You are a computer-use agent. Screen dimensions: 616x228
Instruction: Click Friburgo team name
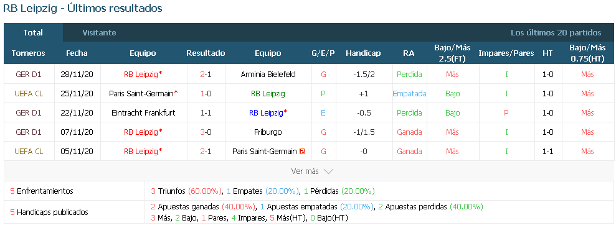pos(268,132)
